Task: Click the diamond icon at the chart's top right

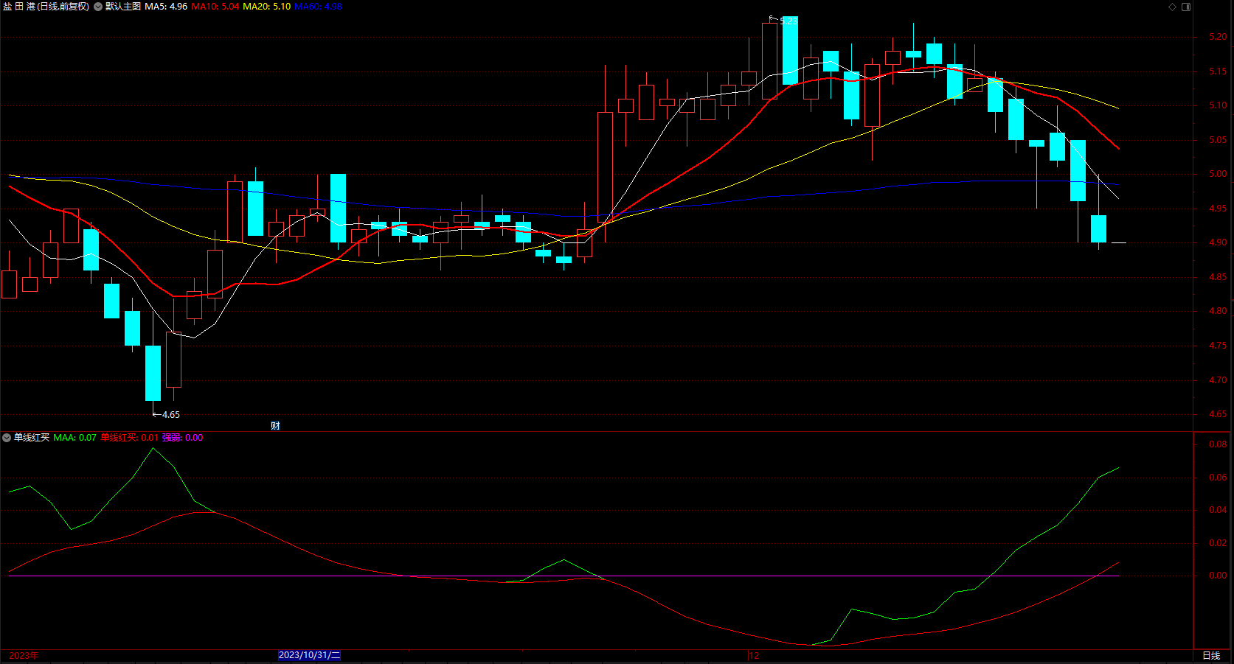Action: 1173,7
